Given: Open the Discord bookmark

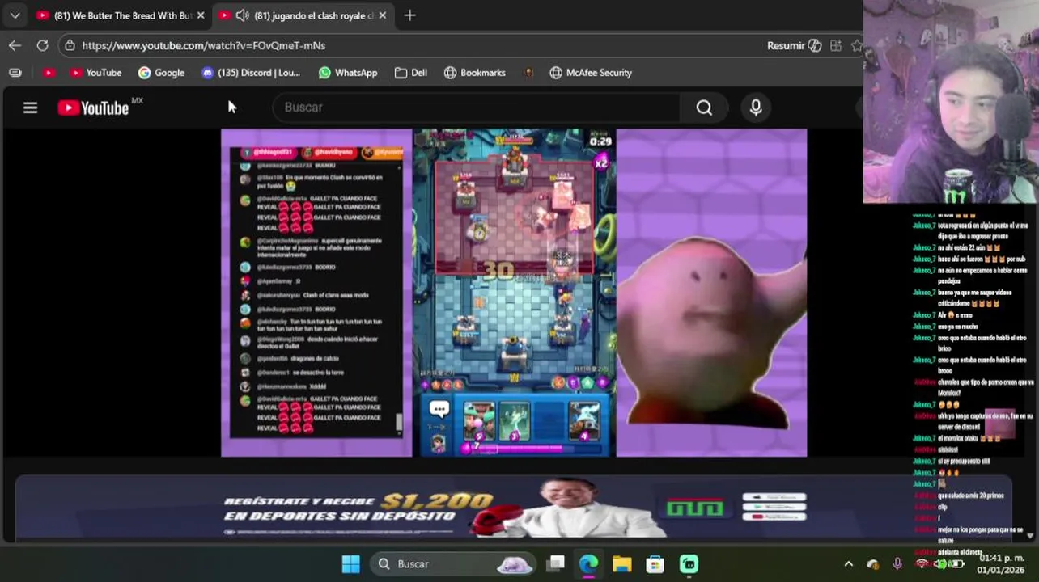Looking at the screenshot, I should [x=251, y=73].
